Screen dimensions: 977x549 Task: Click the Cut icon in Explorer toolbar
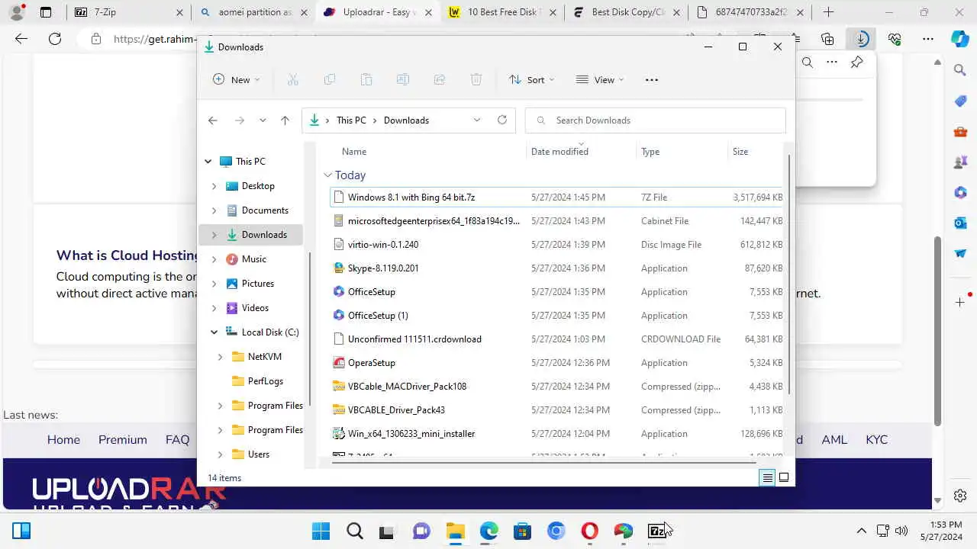tap(292, 79)
